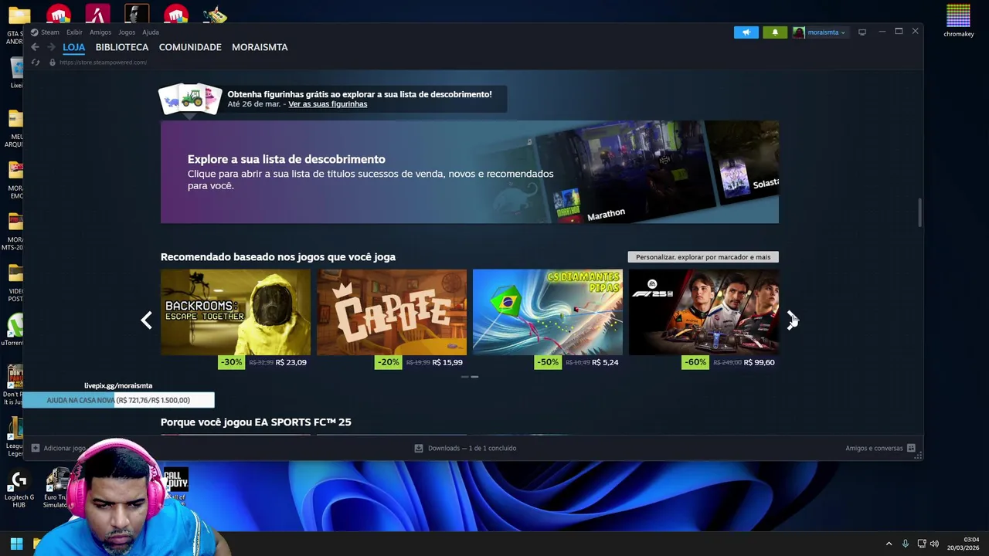Click the Marathon title in the discovery banner

tap(606, 214)
